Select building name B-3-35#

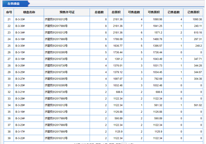20,46
